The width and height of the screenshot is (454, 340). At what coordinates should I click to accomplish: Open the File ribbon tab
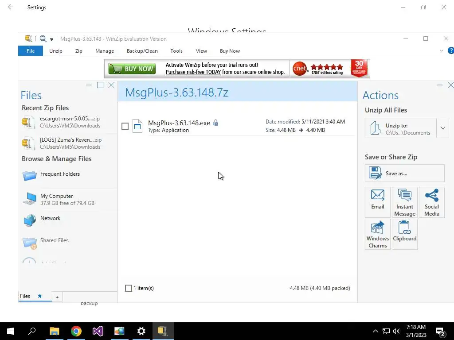[x=31, y=51]
